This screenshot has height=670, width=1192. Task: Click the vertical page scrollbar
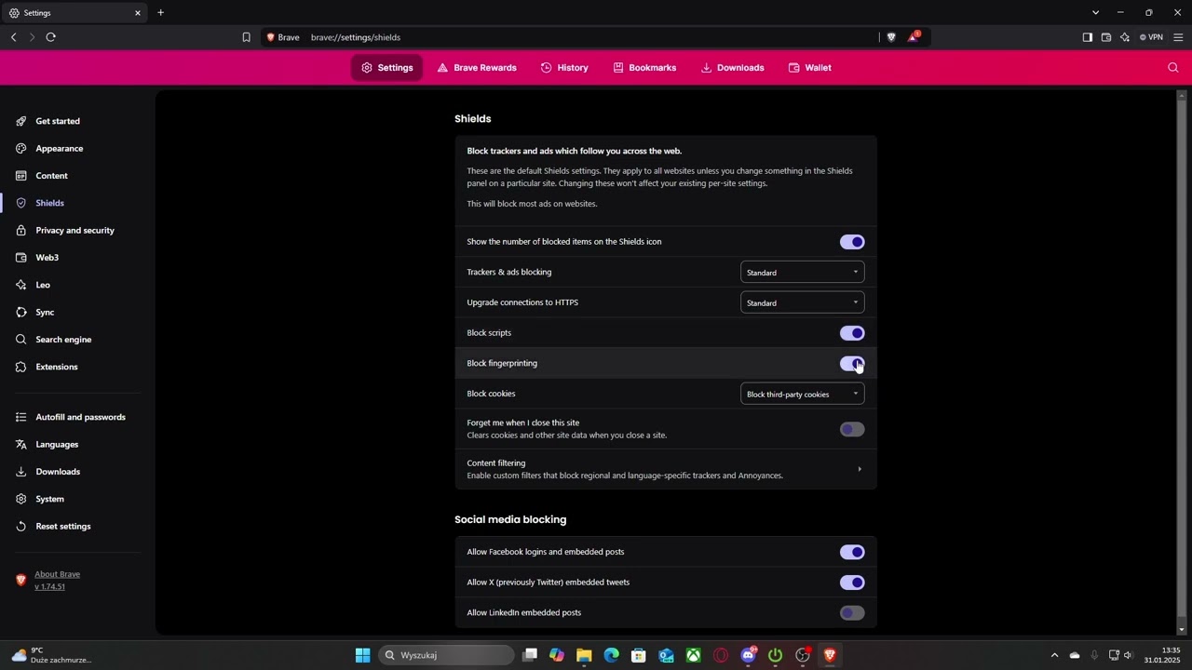point(1182,363)
